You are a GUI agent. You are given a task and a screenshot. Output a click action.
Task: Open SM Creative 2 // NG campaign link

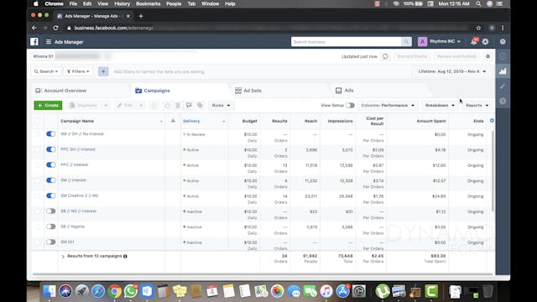coord(80,195)
